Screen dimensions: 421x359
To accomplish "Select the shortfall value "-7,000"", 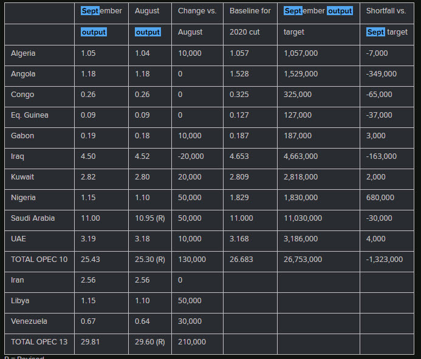I will [377, 53].
